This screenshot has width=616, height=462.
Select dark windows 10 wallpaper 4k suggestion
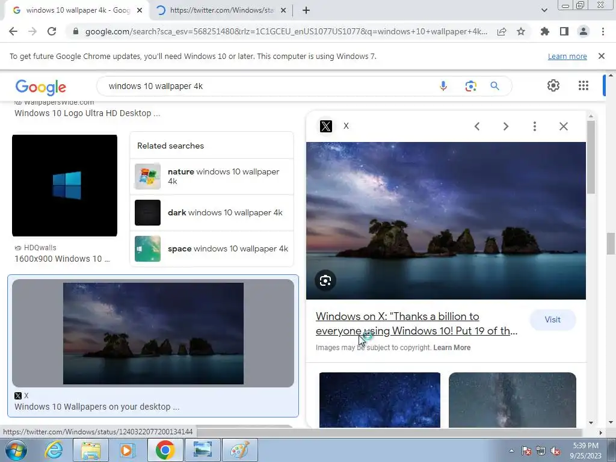click(x=212, y=212)
